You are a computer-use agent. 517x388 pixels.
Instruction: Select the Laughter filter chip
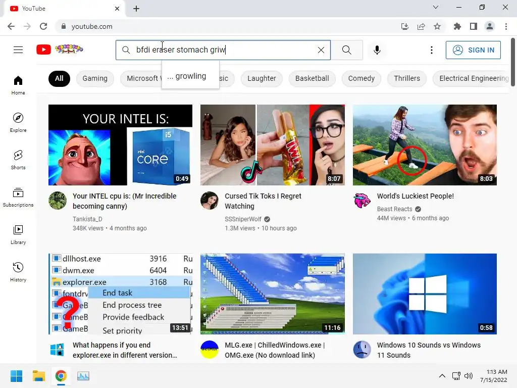(x=262, y=78)
